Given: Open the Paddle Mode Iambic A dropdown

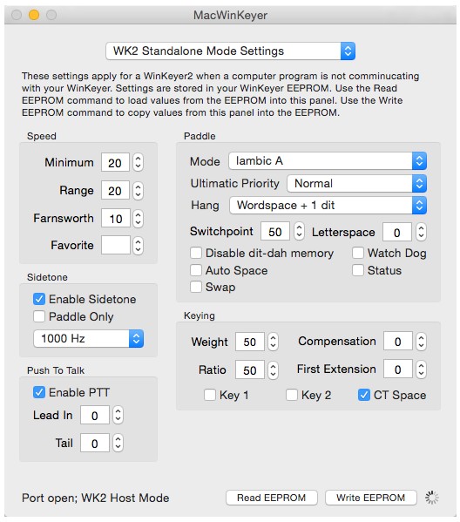Looking at the screenshot, I should [328, 161].
